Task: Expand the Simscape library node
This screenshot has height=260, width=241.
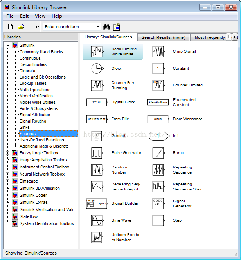Action: pos(7,181)
